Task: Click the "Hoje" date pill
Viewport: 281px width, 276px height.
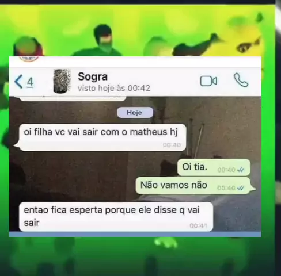Action: click(x=135, y=113)
